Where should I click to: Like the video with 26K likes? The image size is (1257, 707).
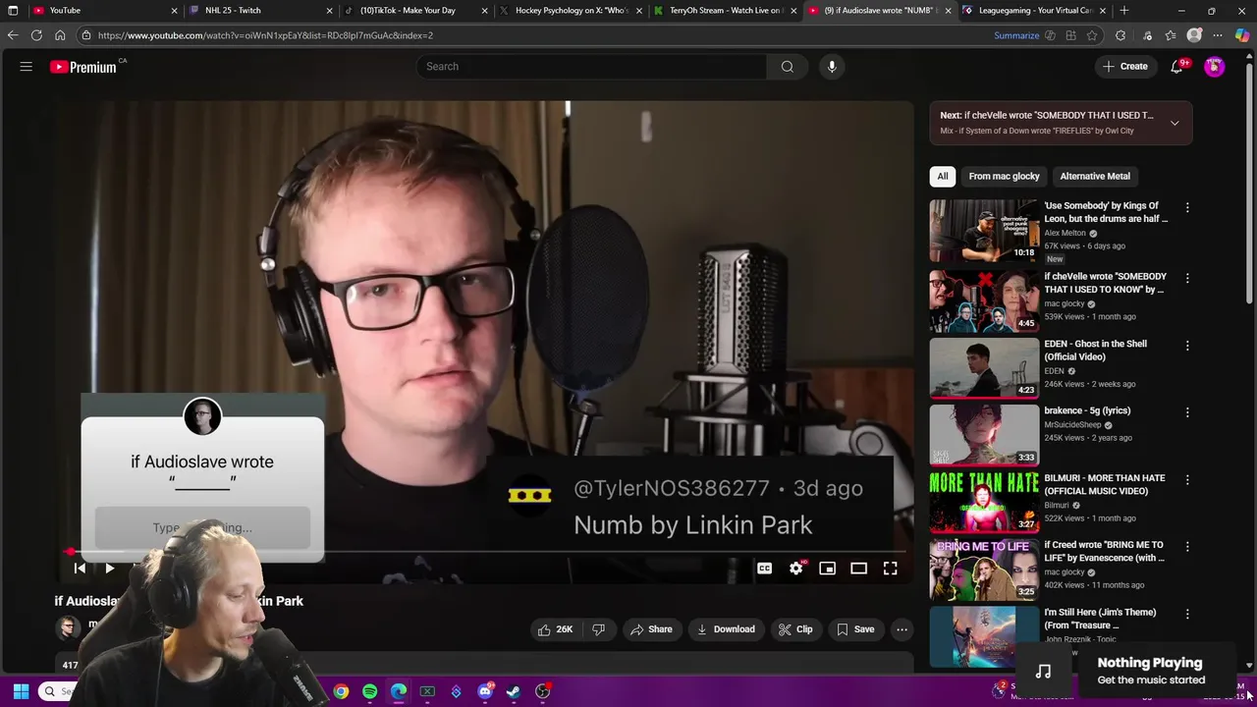tap(554, 629)
